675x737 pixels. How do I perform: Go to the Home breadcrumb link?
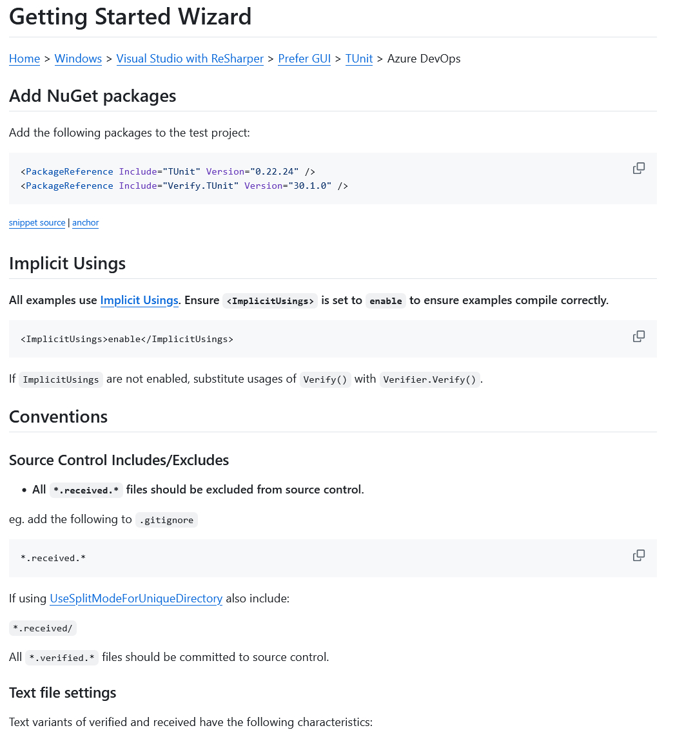(x=24, y=59)
